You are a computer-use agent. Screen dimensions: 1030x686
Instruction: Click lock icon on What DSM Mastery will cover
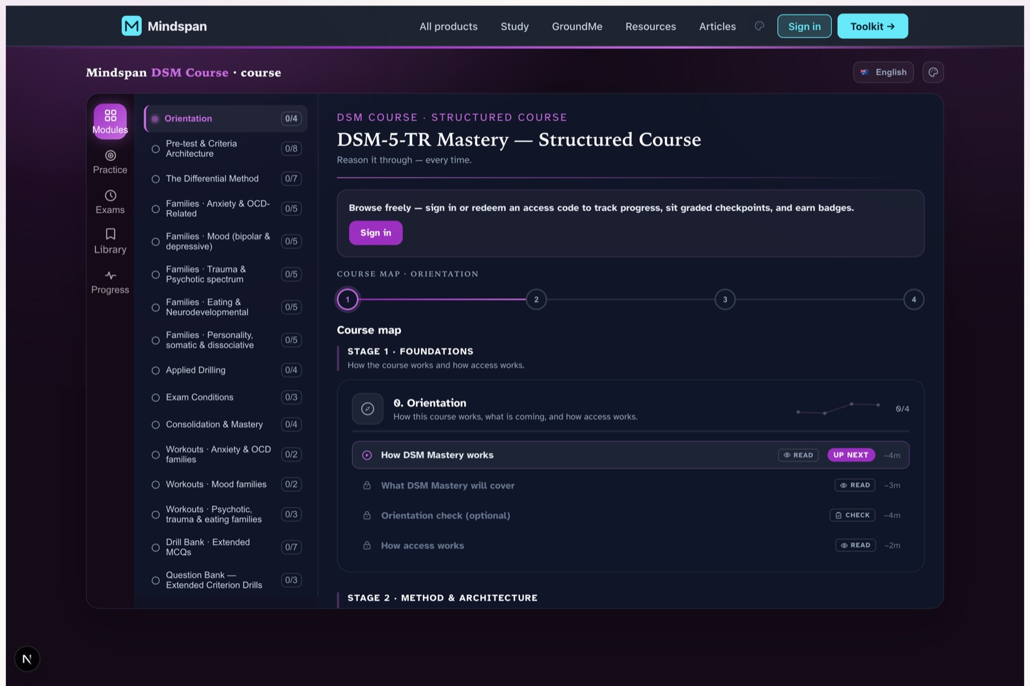(367, 485)
